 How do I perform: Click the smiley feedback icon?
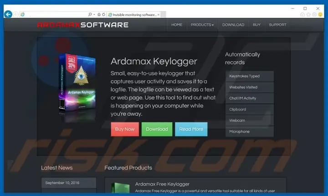(x=320, y=15)
